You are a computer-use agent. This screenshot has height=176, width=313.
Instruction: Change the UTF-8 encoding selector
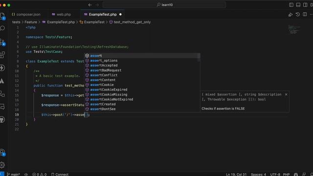click(x=275, y=174)
